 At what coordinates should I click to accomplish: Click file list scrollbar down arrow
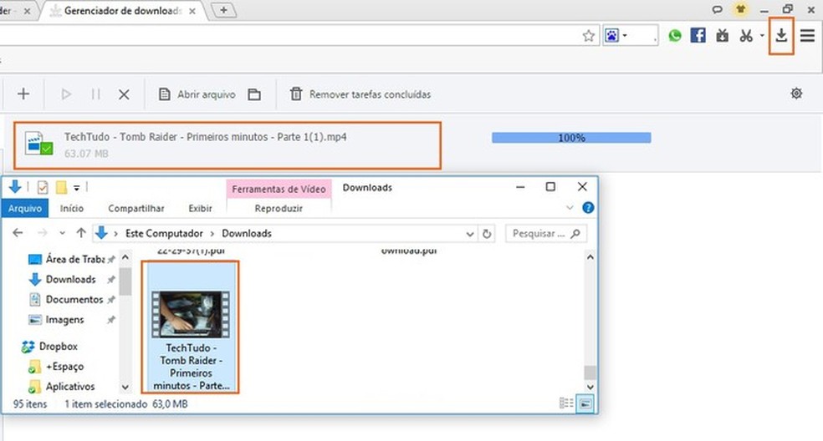(590, 387)
